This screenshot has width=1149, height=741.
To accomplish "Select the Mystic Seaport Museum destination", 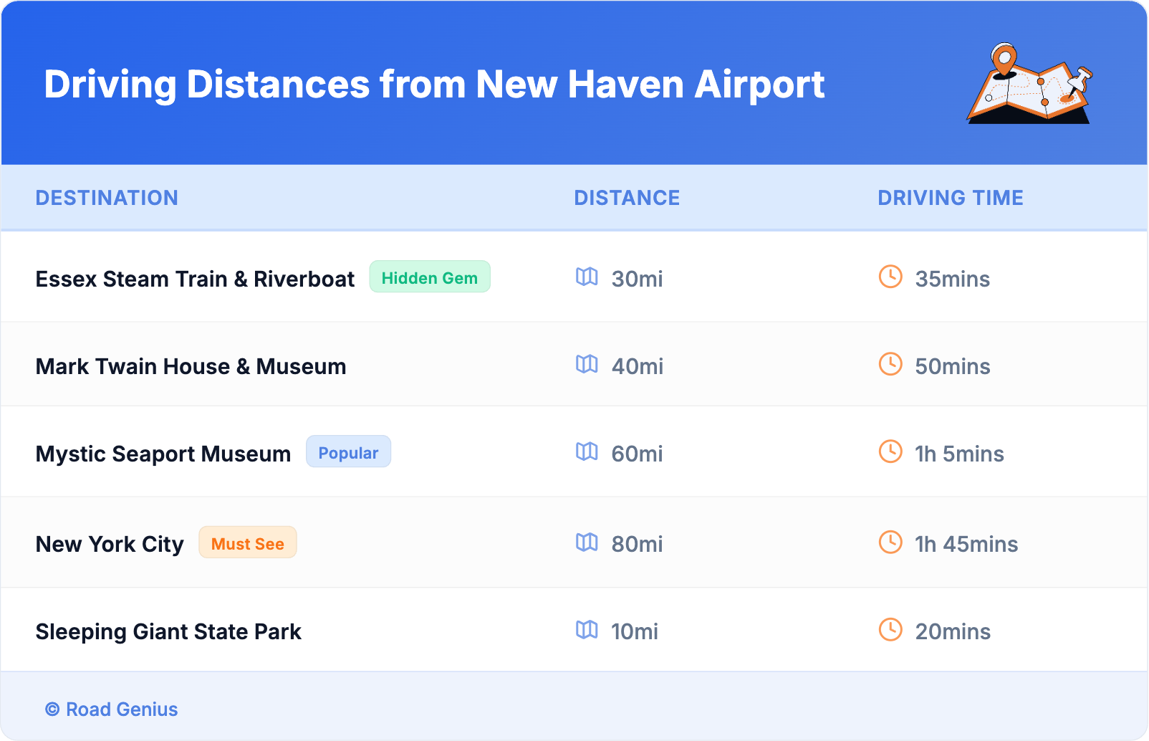I will click(x=163, y=454).
